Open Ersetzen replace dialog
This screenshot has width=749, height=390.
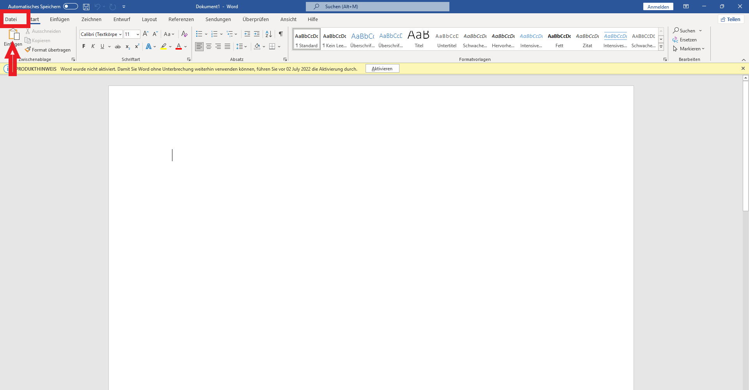(685, 40)
